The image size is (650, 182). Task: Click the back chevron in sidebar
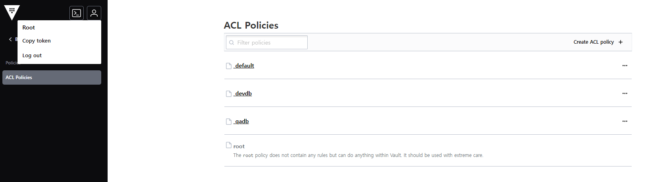pyautogui.click(x=10, y=39)
